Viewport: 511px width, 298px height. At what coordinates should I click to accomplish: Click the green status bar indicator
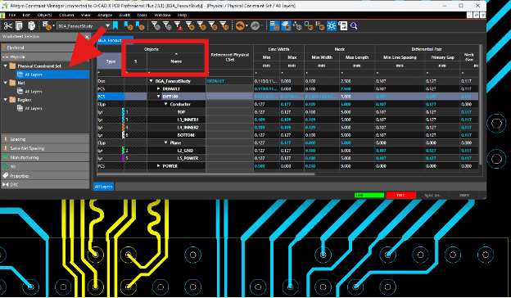(369, 196)
